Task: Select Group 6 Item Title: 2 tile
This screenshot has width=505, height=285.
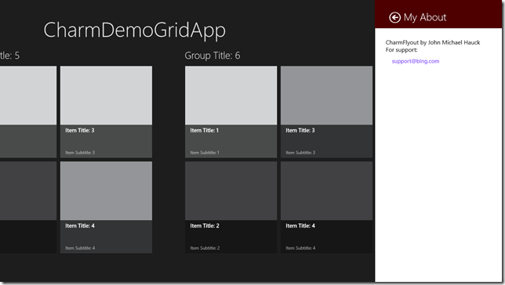Action: pyautogui.click(x=231, y=207)
